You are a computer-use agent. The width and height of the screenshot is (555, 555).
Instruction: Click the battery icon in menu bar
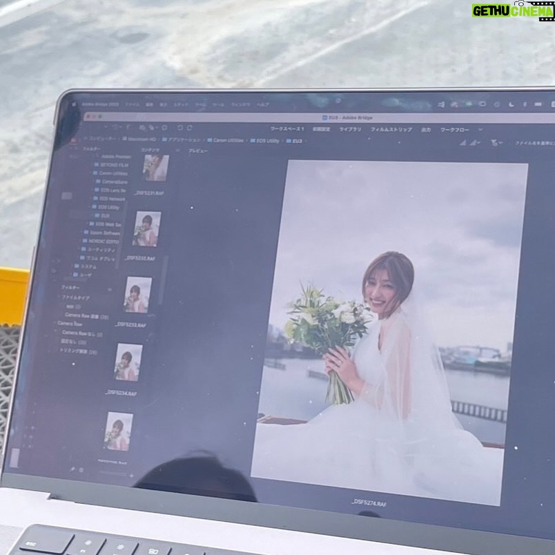pos(538,104)
